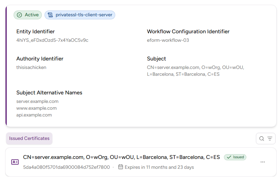Image resolution: width=279 pixels, height=181 pixels.
Task: Click the Subject Alternative Names heading
Action: pyautogui.click(x=49, y=93)
